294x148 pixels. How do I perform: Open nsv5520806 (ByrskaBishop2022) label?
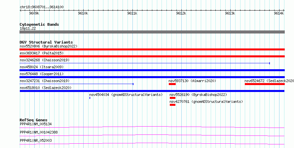[49, 46]
